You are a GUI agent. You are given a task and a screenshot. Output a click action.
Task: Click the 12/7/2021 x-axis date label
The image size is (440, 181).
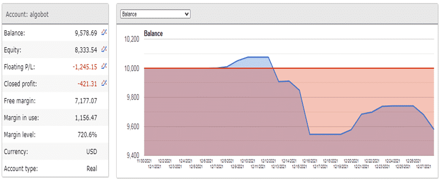pyautogui.click(x=217, y=167)
